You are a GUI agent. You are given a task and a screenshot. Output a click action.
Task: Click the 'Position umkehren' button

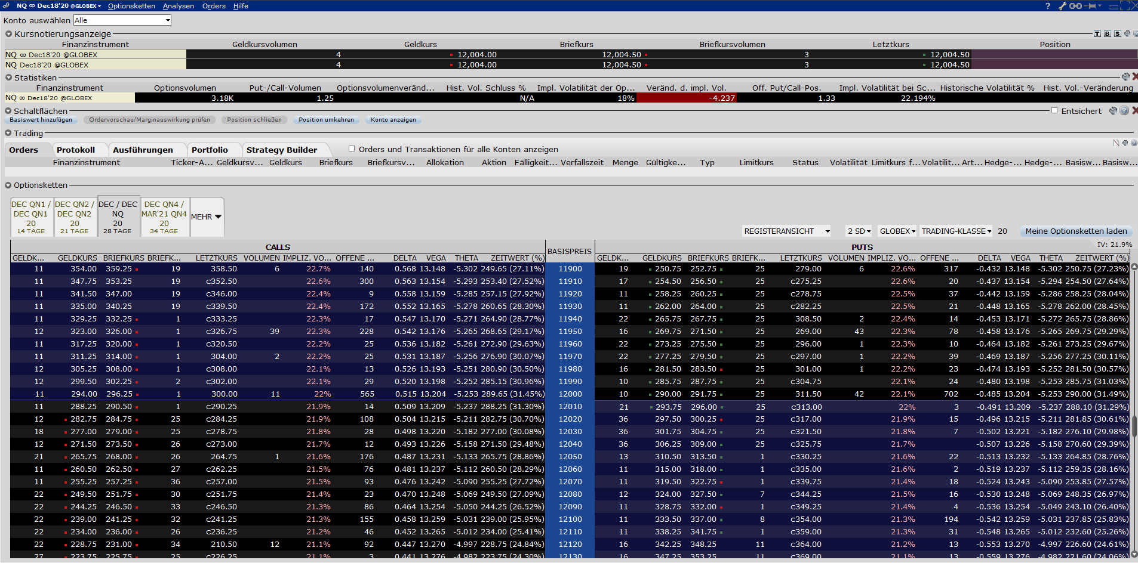pos(326,120)
